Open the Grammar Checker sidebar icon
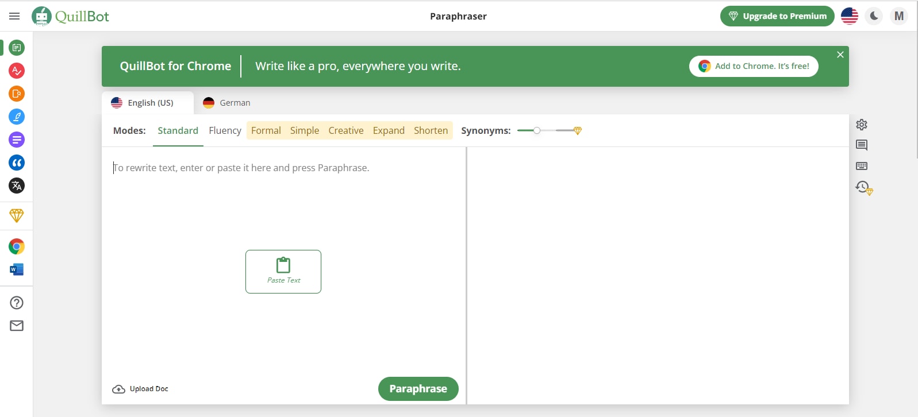This screenshot has width=918, height=417. click(x=17, y=71)
